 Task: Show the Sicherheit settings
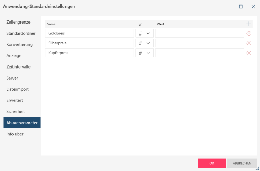pyautogui.click(x=16, y=111)
